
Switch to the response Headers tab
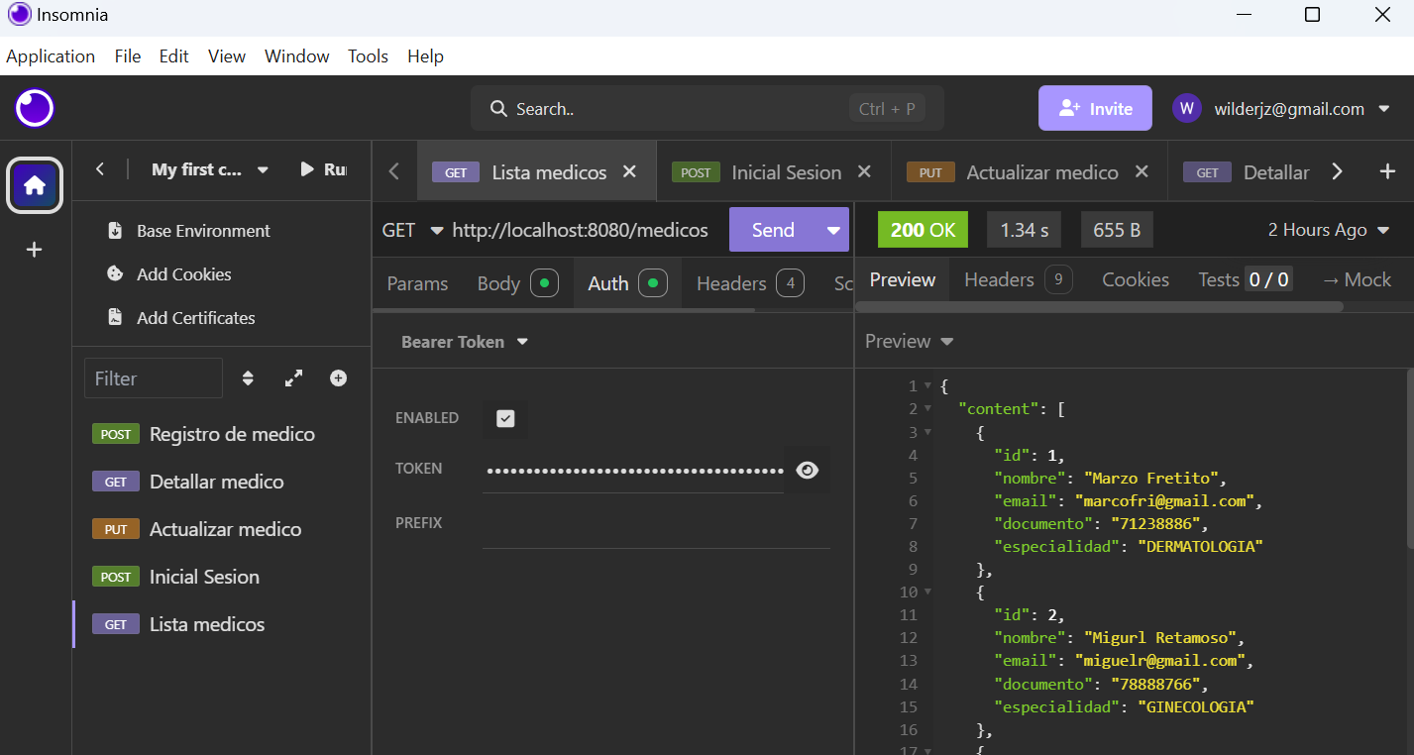1018,279
